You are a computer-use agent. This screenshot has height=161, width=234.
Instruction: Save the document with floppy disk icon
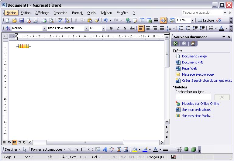22,20
